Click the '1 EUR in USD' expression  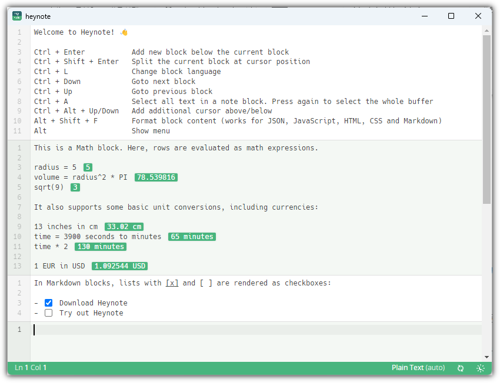pos(59,266)
